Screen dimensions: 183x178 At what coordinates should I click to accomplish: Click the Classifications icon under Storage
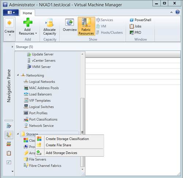[x=26, y=140]
